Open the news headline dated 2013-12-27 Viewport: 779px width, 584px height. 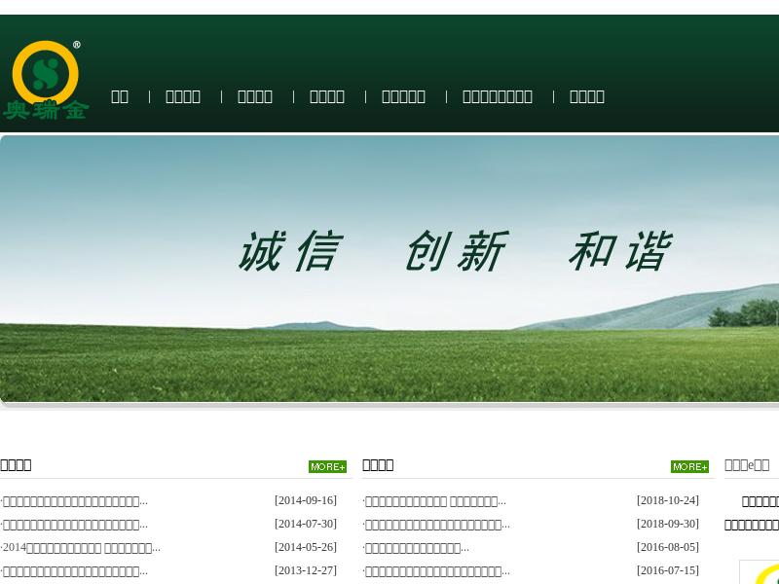click(75, 571)
